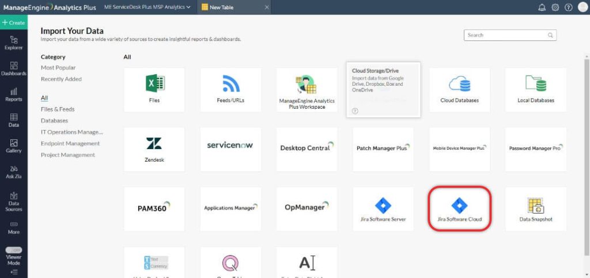Go to Reports in sidebar

click(x=14, y=94)
